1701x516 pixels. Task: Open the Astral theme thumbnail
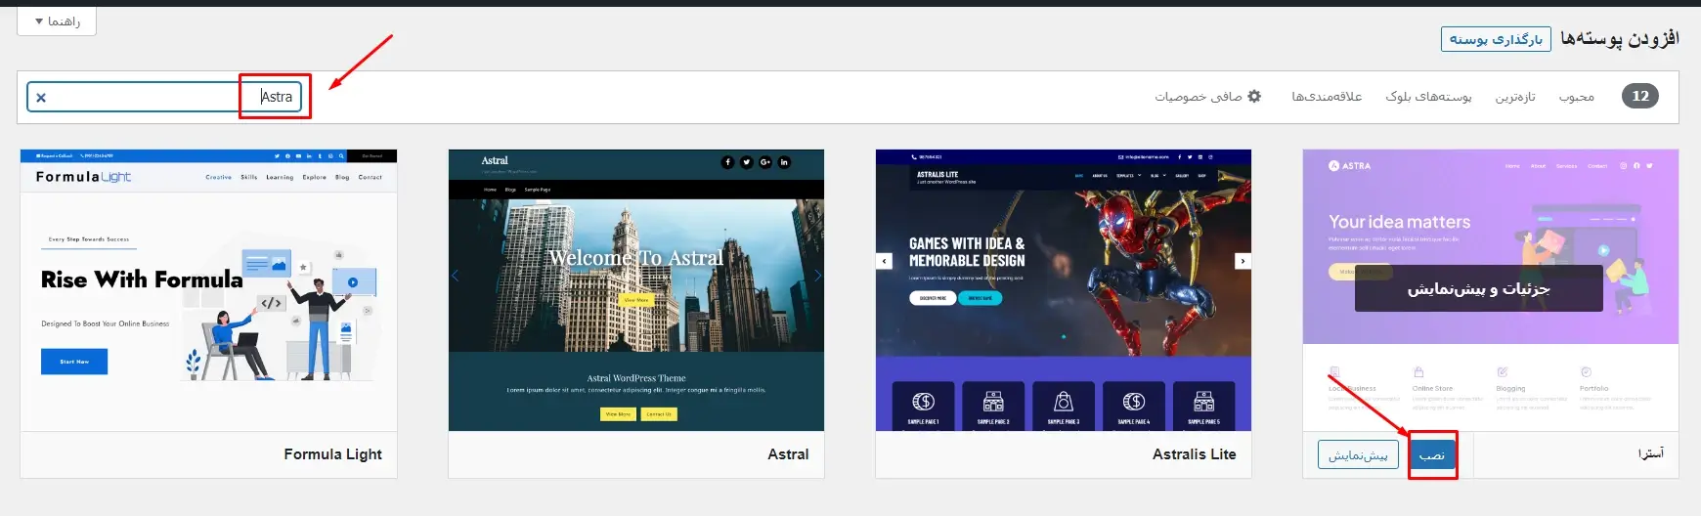tap(636, 290)
